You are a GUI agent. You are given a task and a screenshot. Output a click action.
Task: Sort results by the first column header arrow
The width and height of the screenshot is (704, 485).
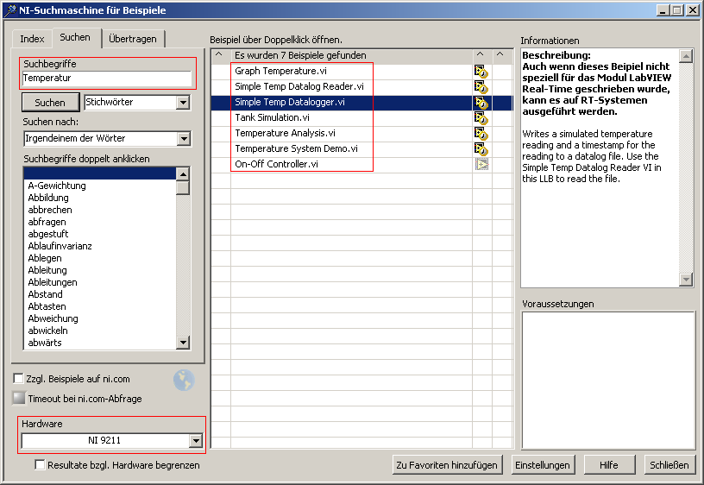[x=218, y=54]
